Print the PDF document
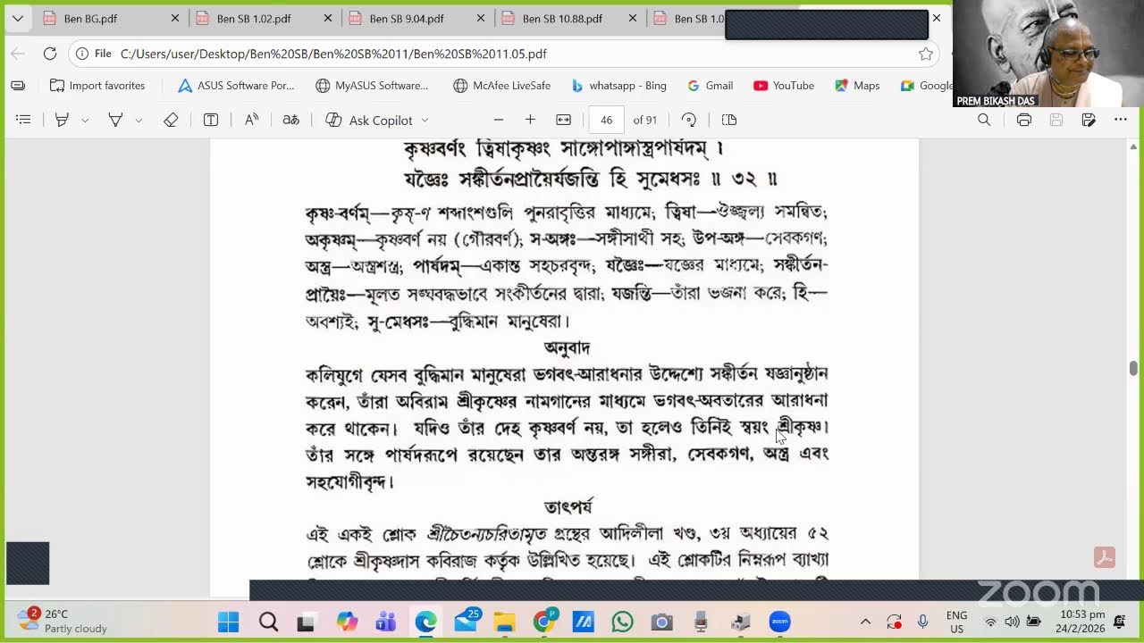The image size is (1144, 643). (x=1023, y=120)
